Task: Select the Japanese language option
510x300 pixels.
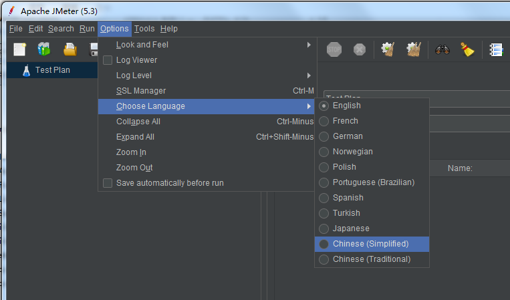Action: (372, 229)
